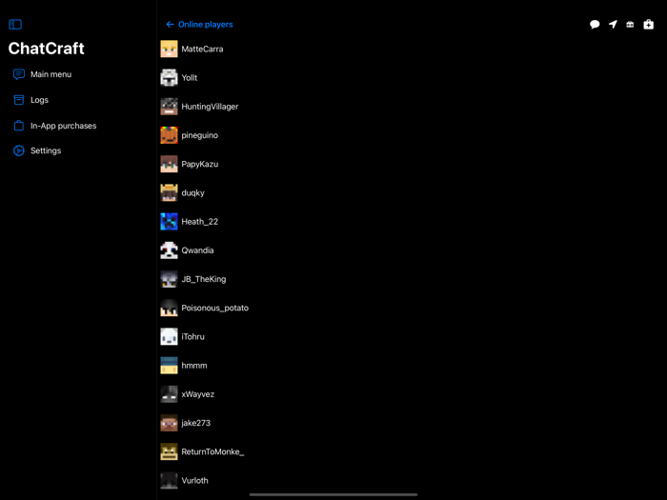
Task: Click the briefcase toolbar icon
Action: [630, 25]
